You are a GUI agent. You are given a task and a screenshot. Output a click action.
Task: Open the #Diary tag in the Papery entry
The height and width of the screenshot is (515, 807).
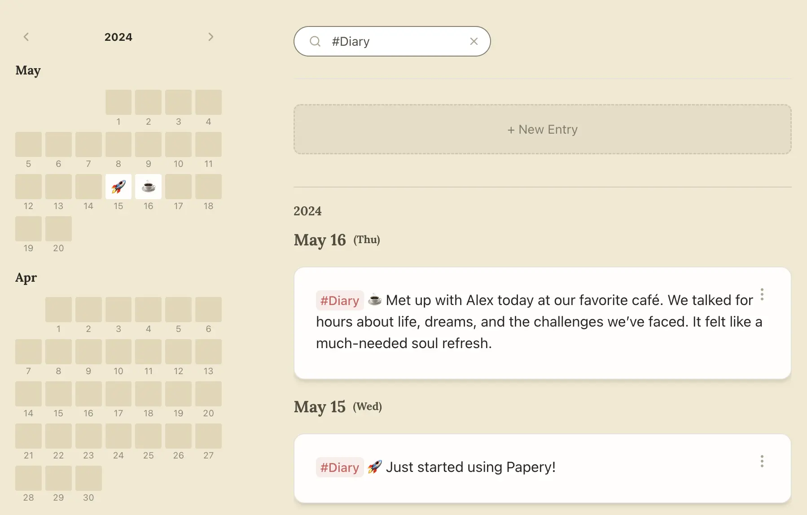click(339, 467)
